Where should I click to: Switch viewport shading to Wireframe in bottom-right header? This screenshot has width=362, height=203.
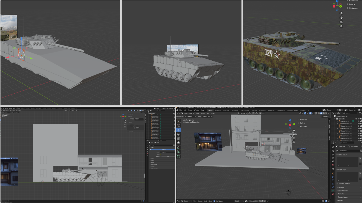pos(319,113)
